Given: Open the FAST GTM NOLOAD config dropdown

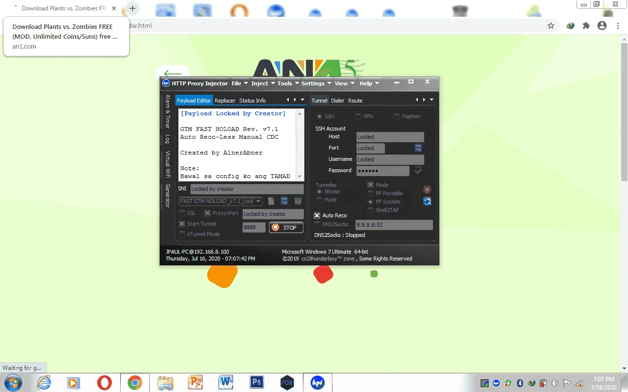Looking at the screenshot, I should tap(258, 201).
